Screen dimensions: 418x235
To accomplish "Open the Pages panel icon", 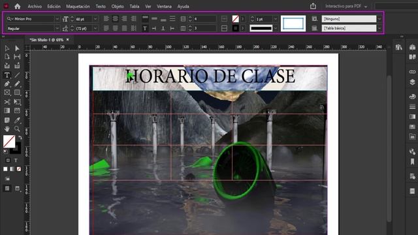I will pos(412,57).
